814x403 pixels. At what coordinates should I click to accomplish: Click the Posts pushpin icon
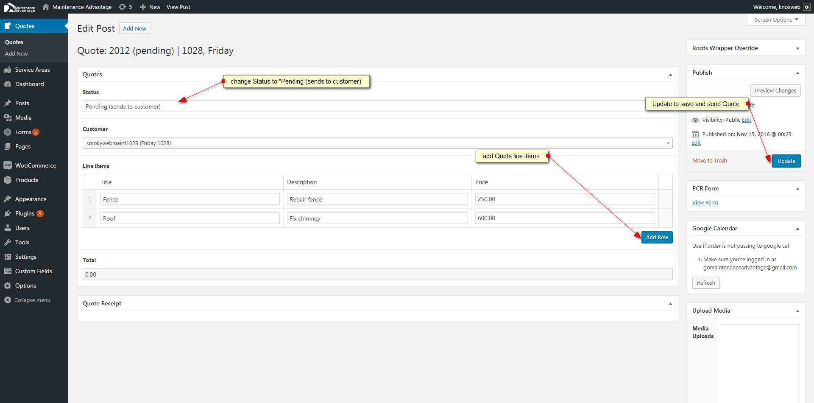8,103
